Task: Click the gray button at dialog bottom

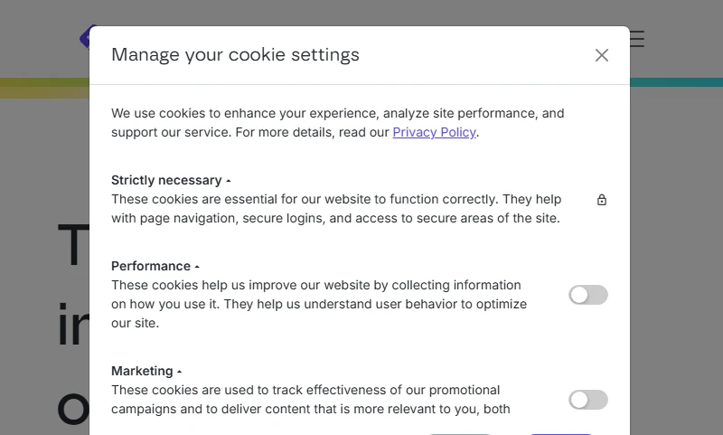Action: pos(460,433)
